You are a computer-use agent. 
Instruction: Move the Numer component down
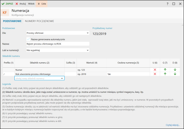click(175, 70)
